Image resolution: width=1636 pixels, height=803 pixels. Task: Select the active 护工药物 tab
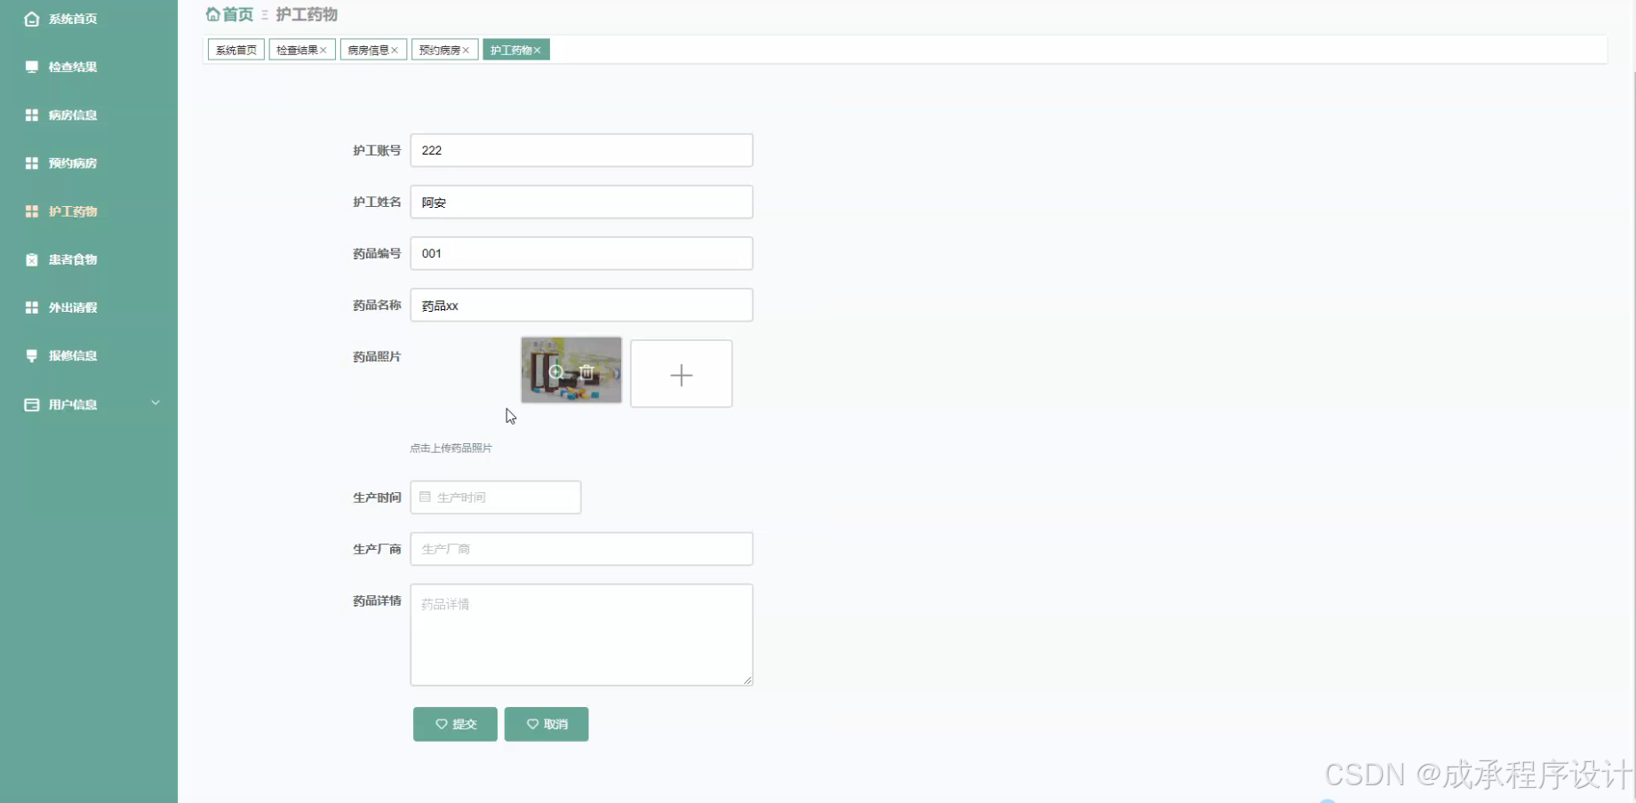[x=511, y=50]
